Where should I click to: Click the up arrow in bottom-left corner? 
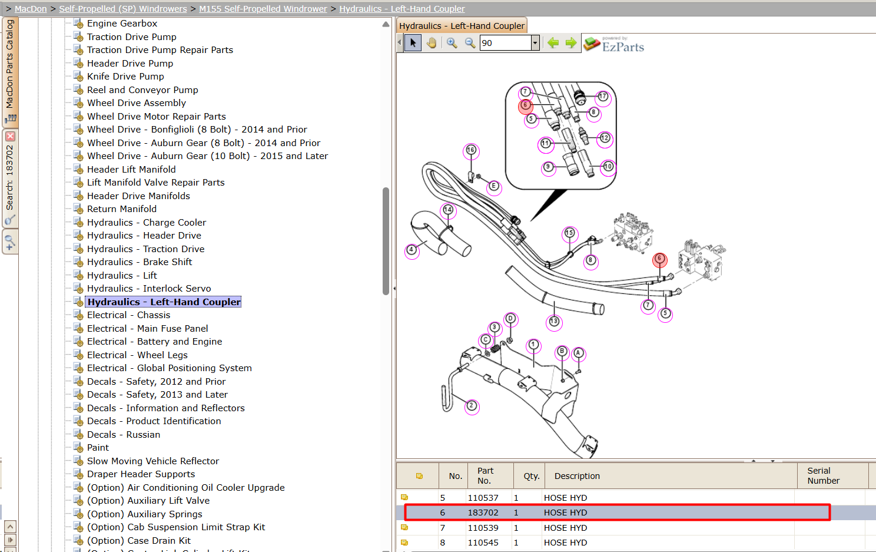tap(10, 526)
